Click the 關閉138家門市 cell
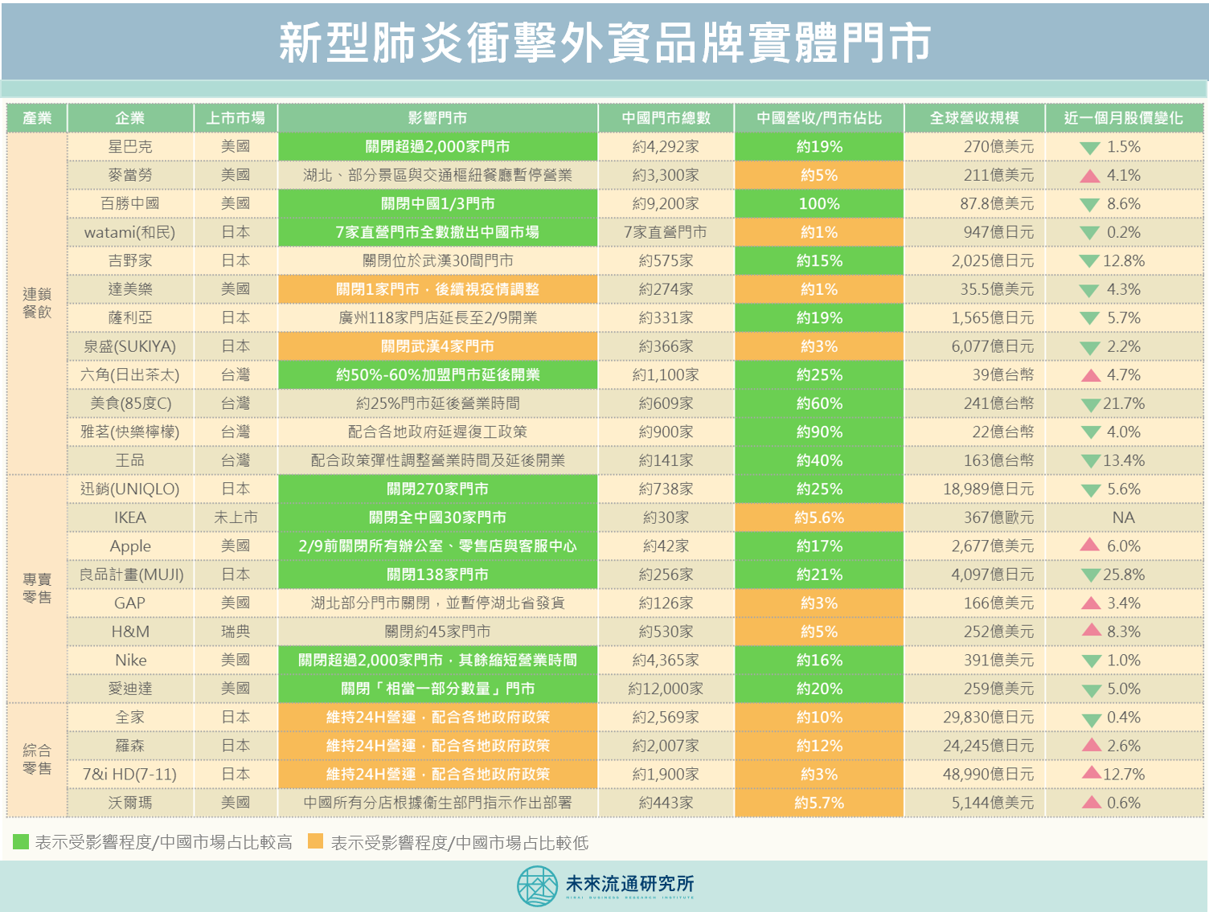The width and height of the screenshot is (1209, 912). pyautogui.click(x=437, y=575)
